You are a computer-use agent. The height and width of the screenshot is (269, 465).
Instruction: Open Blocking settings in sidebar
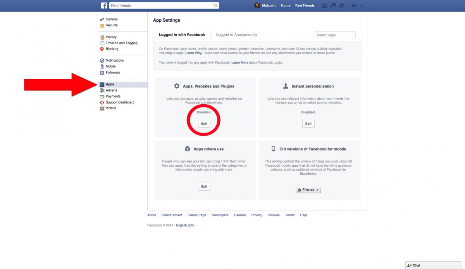pos(112,49)
